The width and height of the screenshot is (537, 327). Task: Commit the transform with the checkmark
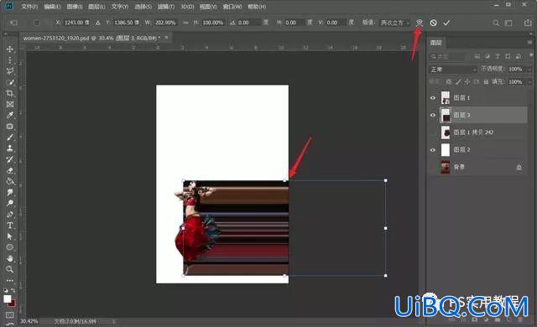pos(446,23)
